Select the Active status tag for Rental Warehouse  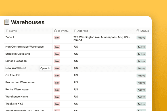point(141,90)
